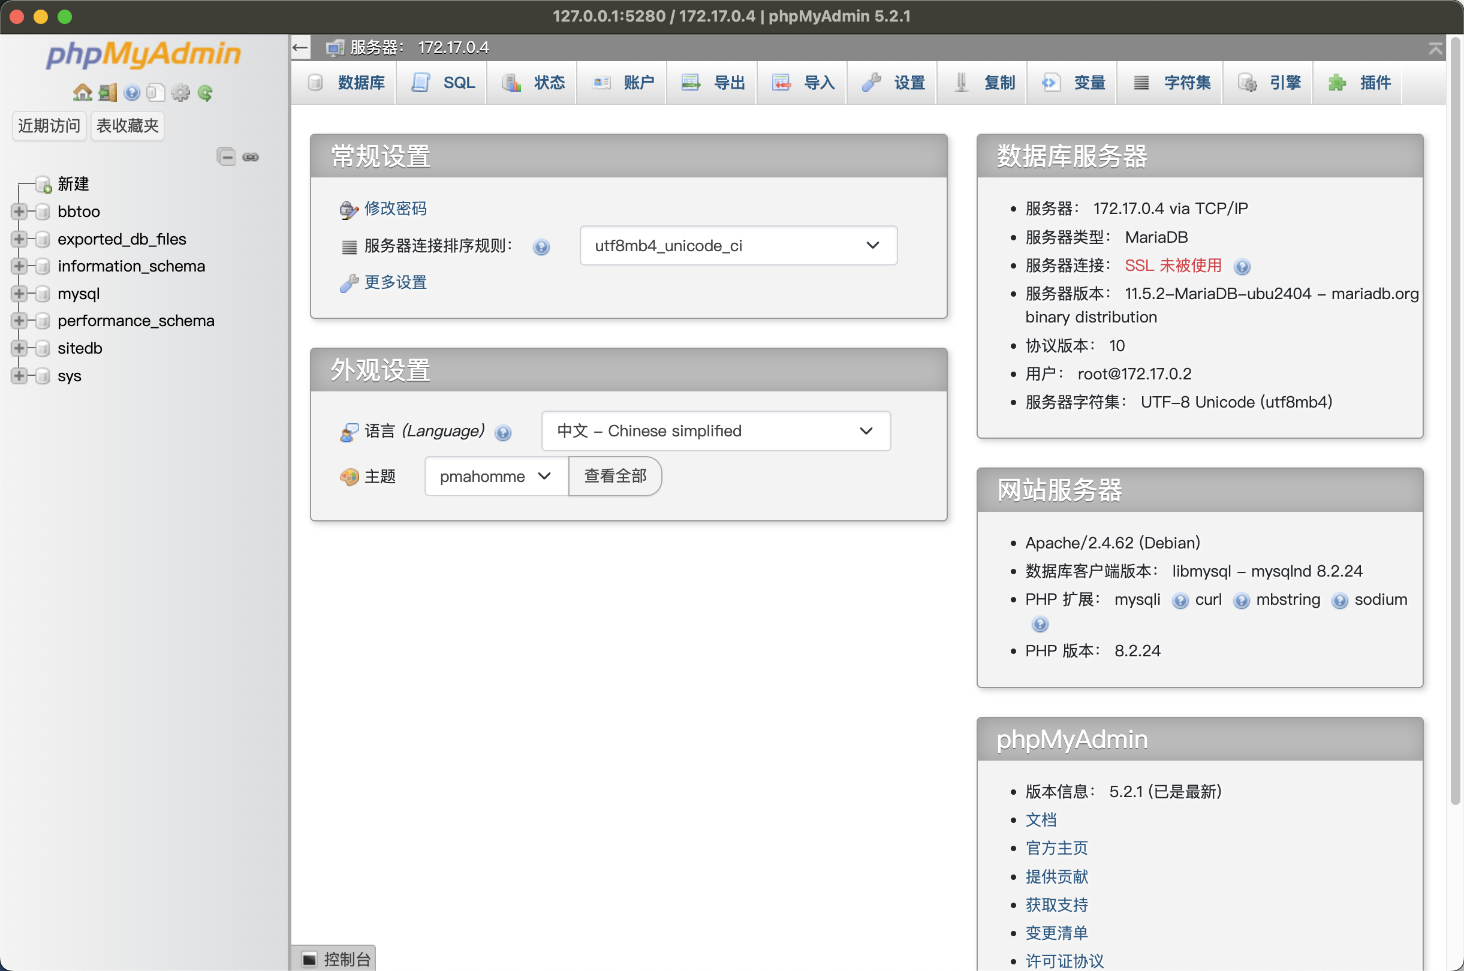1464x971 pixels.
Task: Click the collapse top menu icon at right
Action: point(1435,49)
